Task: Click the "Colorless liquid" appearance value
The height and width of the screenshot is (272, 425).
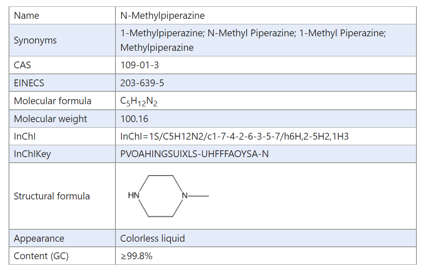Action: [x=153, y=238]
